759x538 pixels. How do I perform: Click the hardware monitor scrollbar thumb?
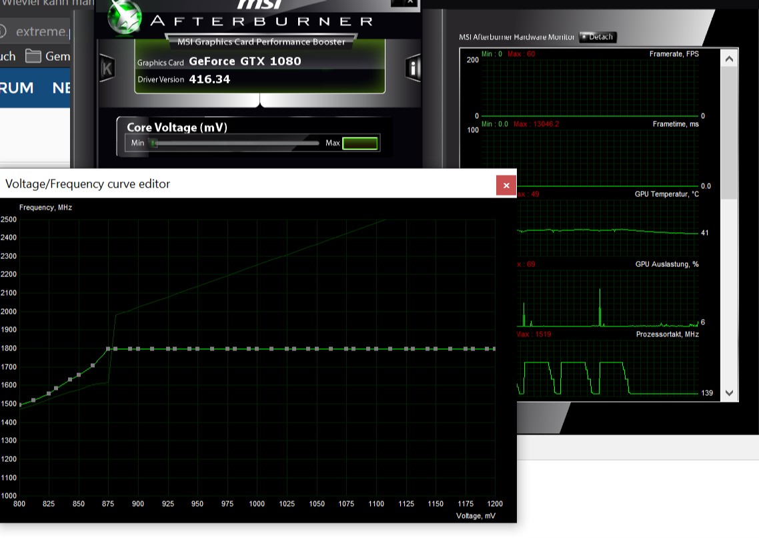pyautogui.click(x=729, y=133)
